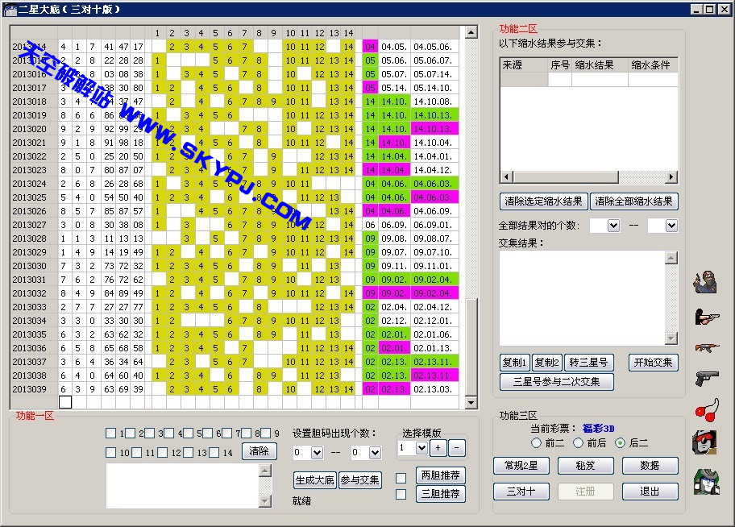Click the red cherries icon
The width and height of the screenshot is (735, 527).
(706, 409)
